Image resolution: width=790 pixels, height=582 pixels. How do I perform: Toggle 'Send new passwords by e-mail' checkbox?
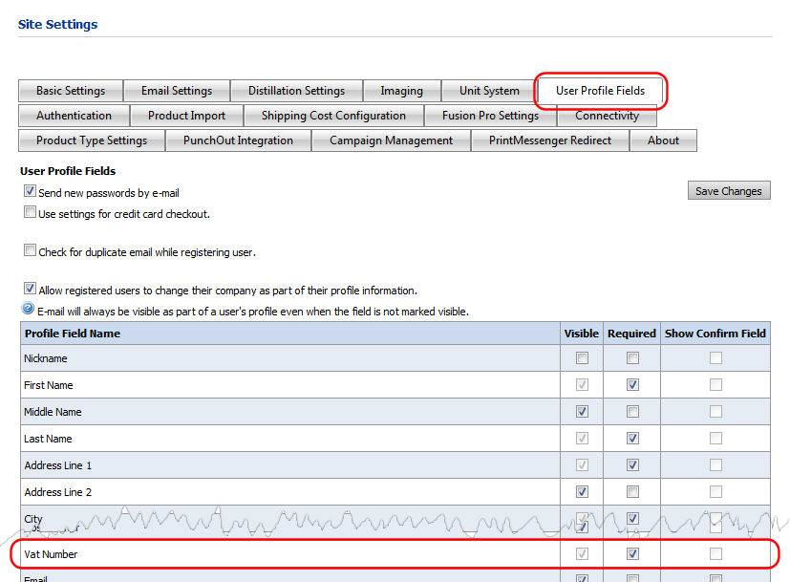point(31,192)
